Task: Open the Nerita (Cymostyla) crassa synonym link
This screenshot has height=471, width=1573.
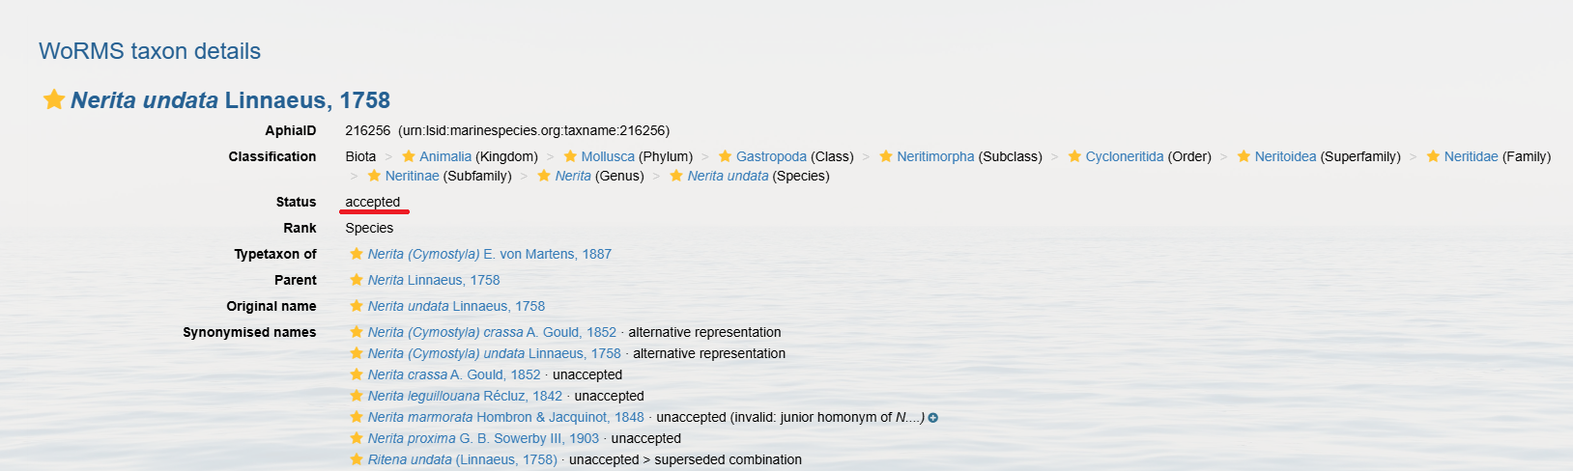Action: click(x=492, y=332)
